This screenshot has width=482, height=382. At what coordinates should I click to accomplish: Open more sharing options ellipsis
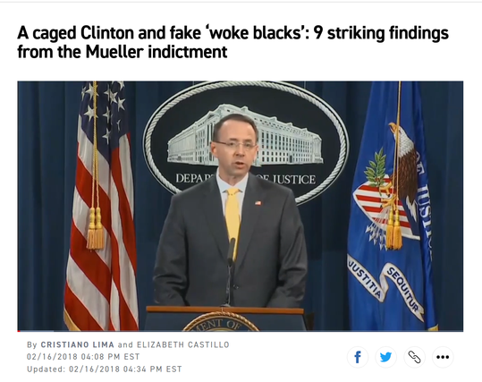coord(443,357)
